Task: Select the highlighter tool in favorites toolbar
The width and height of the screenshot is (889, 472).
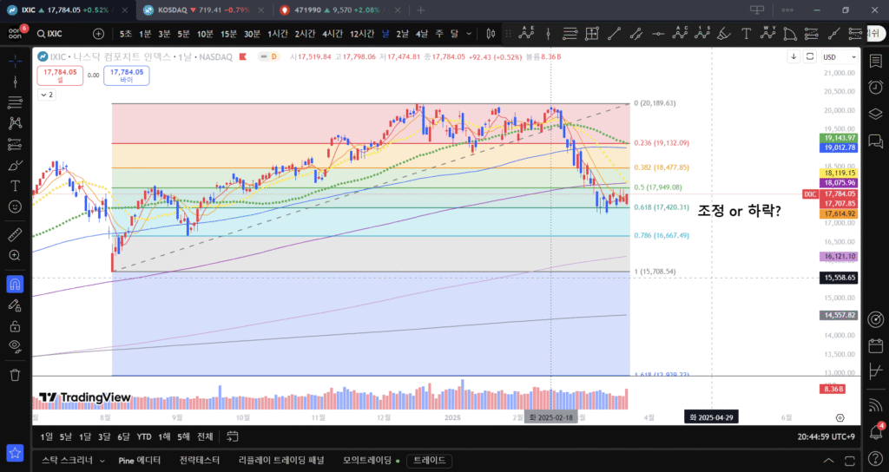Action: point(723,34)
